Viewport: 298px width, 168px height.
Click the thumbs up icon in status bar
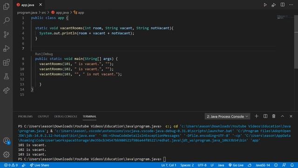250,165
